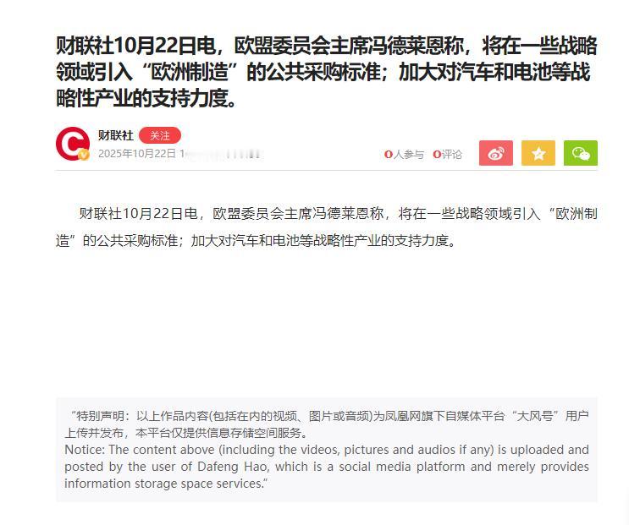This screenshot has width=629, height=525.
Task: Follow 财联社 with the red 关注 button
Action: (x=160, y=136)
